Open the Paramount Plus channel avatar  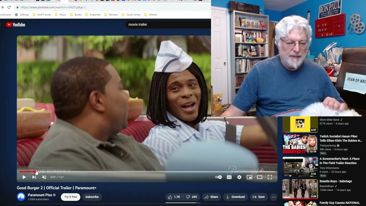pos(21,197)
